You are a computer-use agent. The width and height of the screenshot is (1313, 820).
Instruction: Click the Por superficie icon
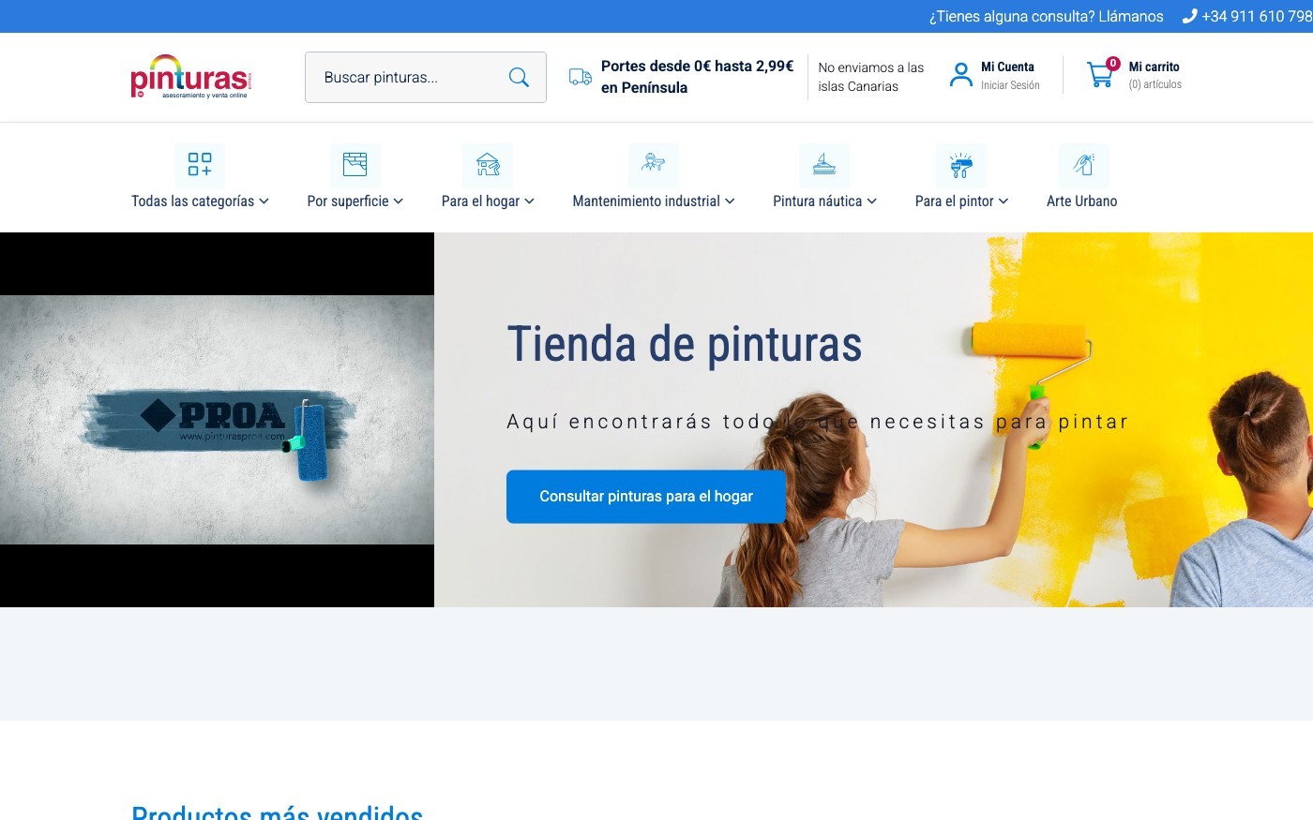tap(355, 165)
